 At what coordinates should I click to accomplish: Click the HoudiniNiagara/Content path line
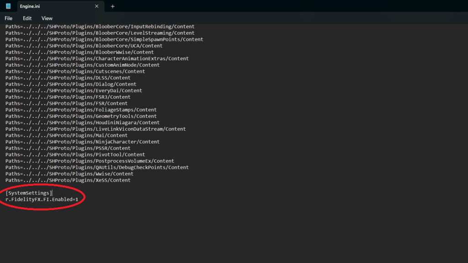[x=82, y=123]
